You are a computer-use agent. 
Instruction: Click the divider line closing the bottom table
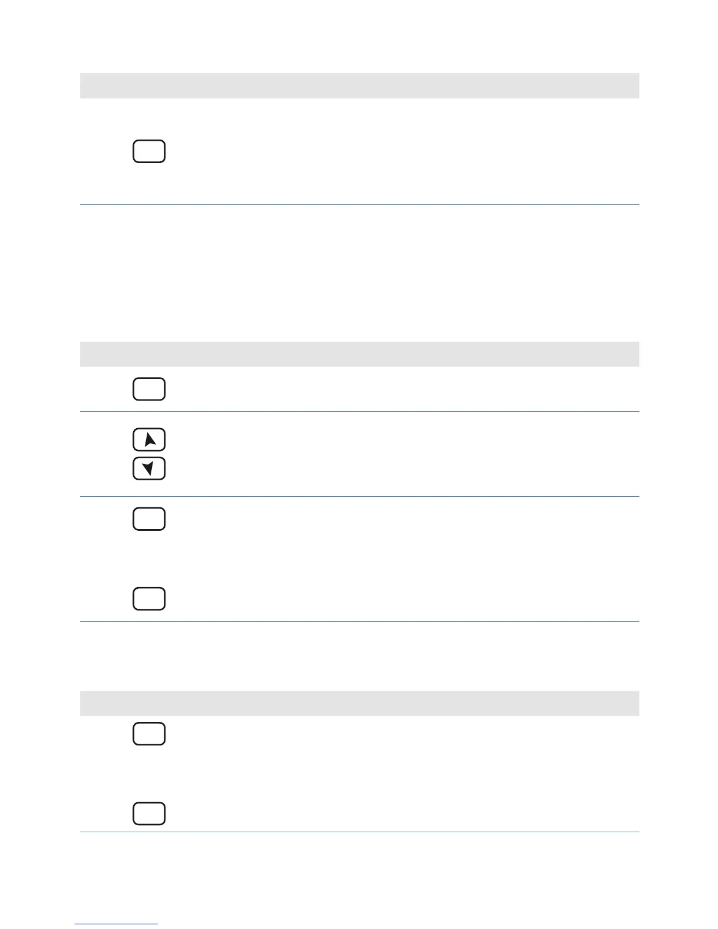pos(359,832)
